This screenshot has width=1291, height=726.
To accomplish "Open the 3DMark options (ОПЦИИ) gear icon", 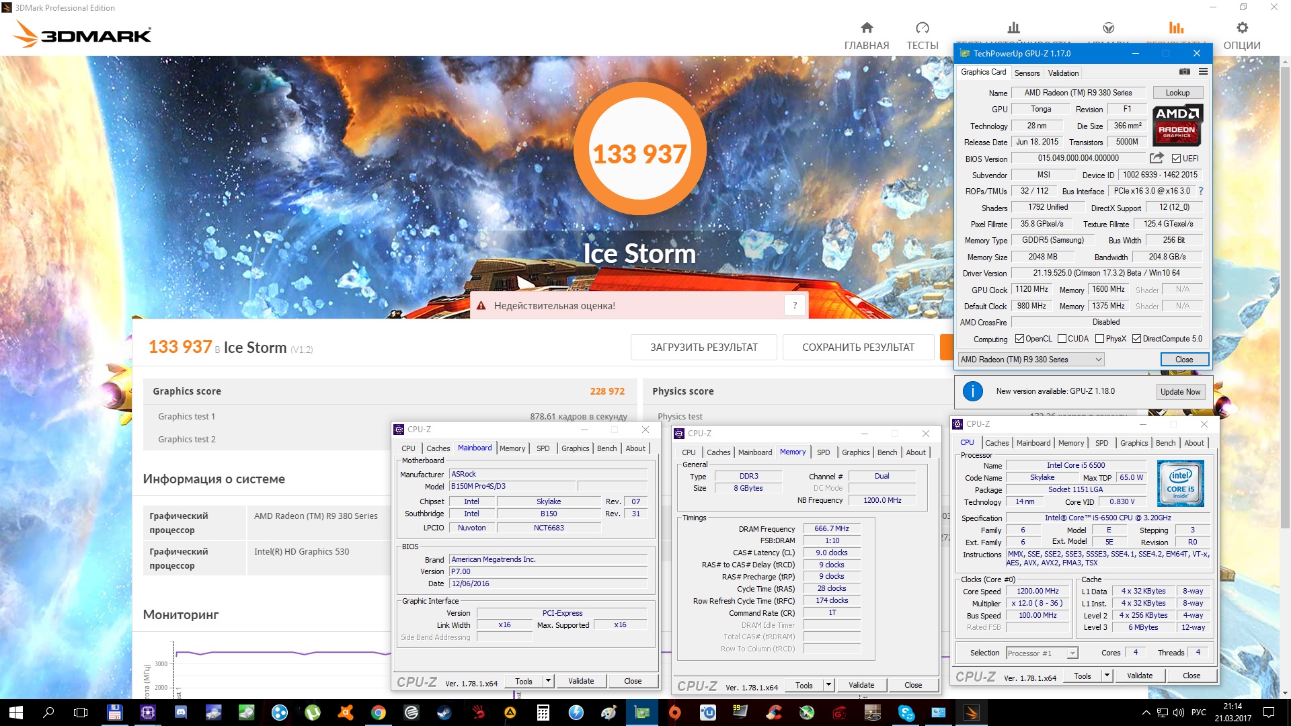I will click(1242, 28).
